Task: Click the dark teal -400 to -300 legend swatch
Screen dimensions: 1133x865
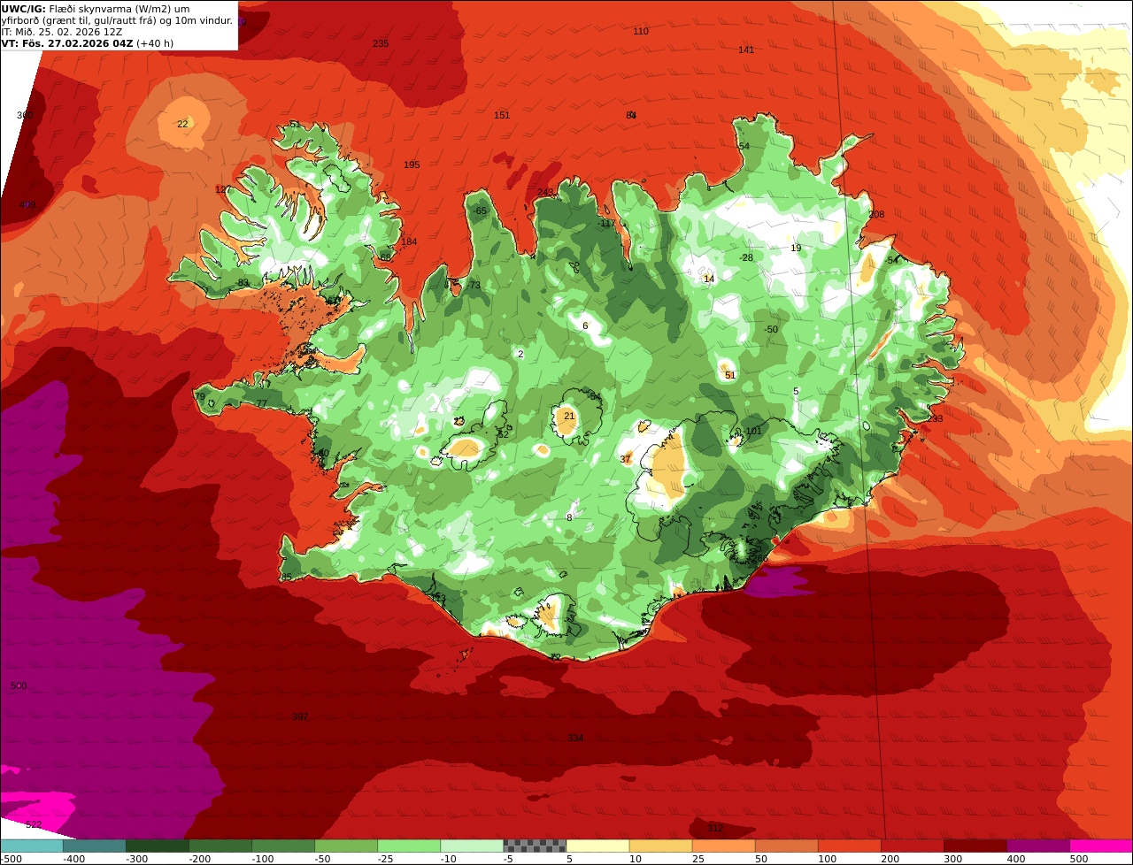Action: point(95,846)
